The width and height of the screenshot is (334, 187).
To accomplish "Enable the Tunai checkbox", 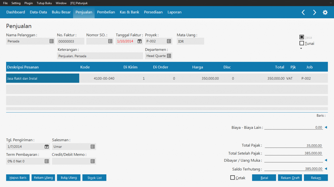I will pos(302,43).
